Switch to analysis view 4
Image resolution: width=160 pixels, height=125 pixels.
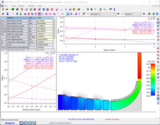pyautogui.click(x=34, y=123)
